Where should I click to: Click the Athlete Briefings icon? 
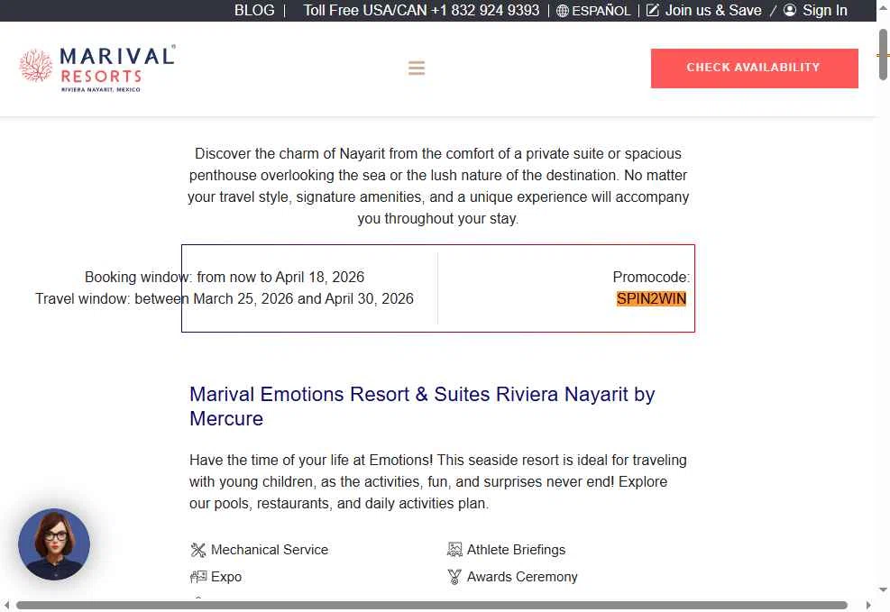454,550
